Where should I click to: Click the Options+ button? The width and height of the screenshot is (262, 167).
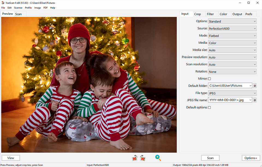(x=251, y=158)
